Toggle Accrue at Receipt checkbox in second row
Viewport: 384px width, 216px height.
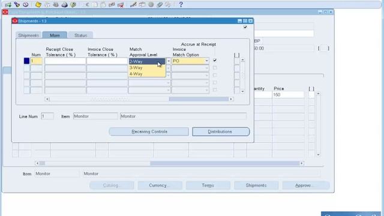(x=215, y=68)
